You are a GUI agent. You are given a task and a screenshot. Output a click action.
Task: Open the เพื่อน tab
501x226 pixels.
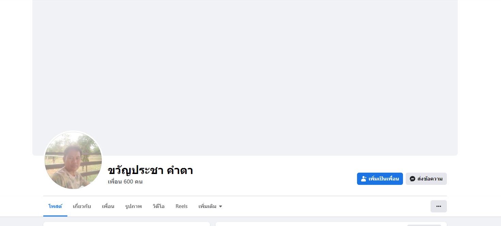click(108, 206)
